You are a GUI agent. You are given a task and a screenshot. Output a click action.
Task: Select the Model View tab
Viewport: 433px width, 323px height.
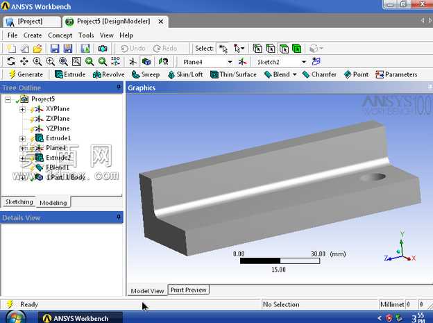click(147, 290)
